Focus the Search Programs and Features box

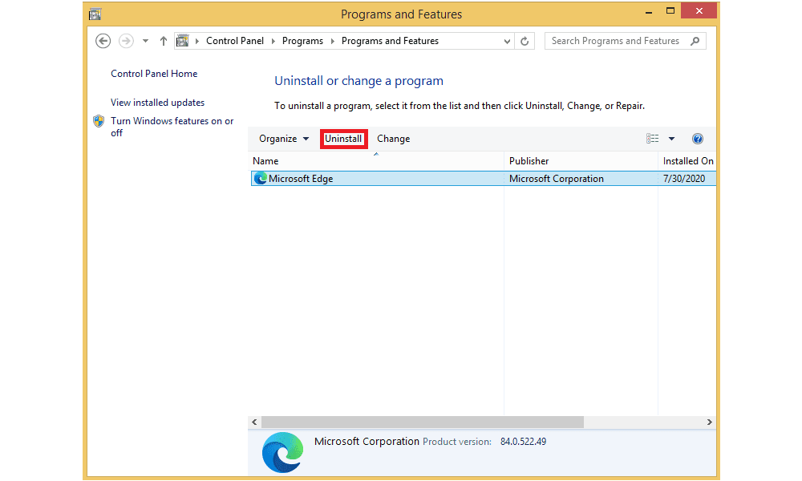pyautogui.click(x=615, y=41)
